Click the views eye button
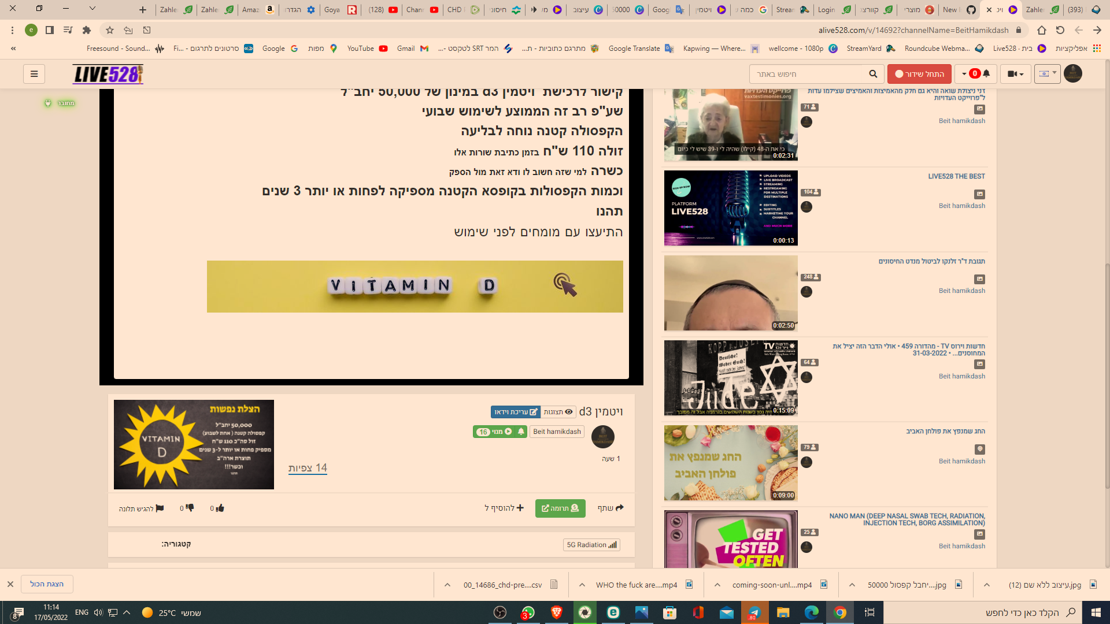The width and height of the screenshot is (1110, 624). 558,412
